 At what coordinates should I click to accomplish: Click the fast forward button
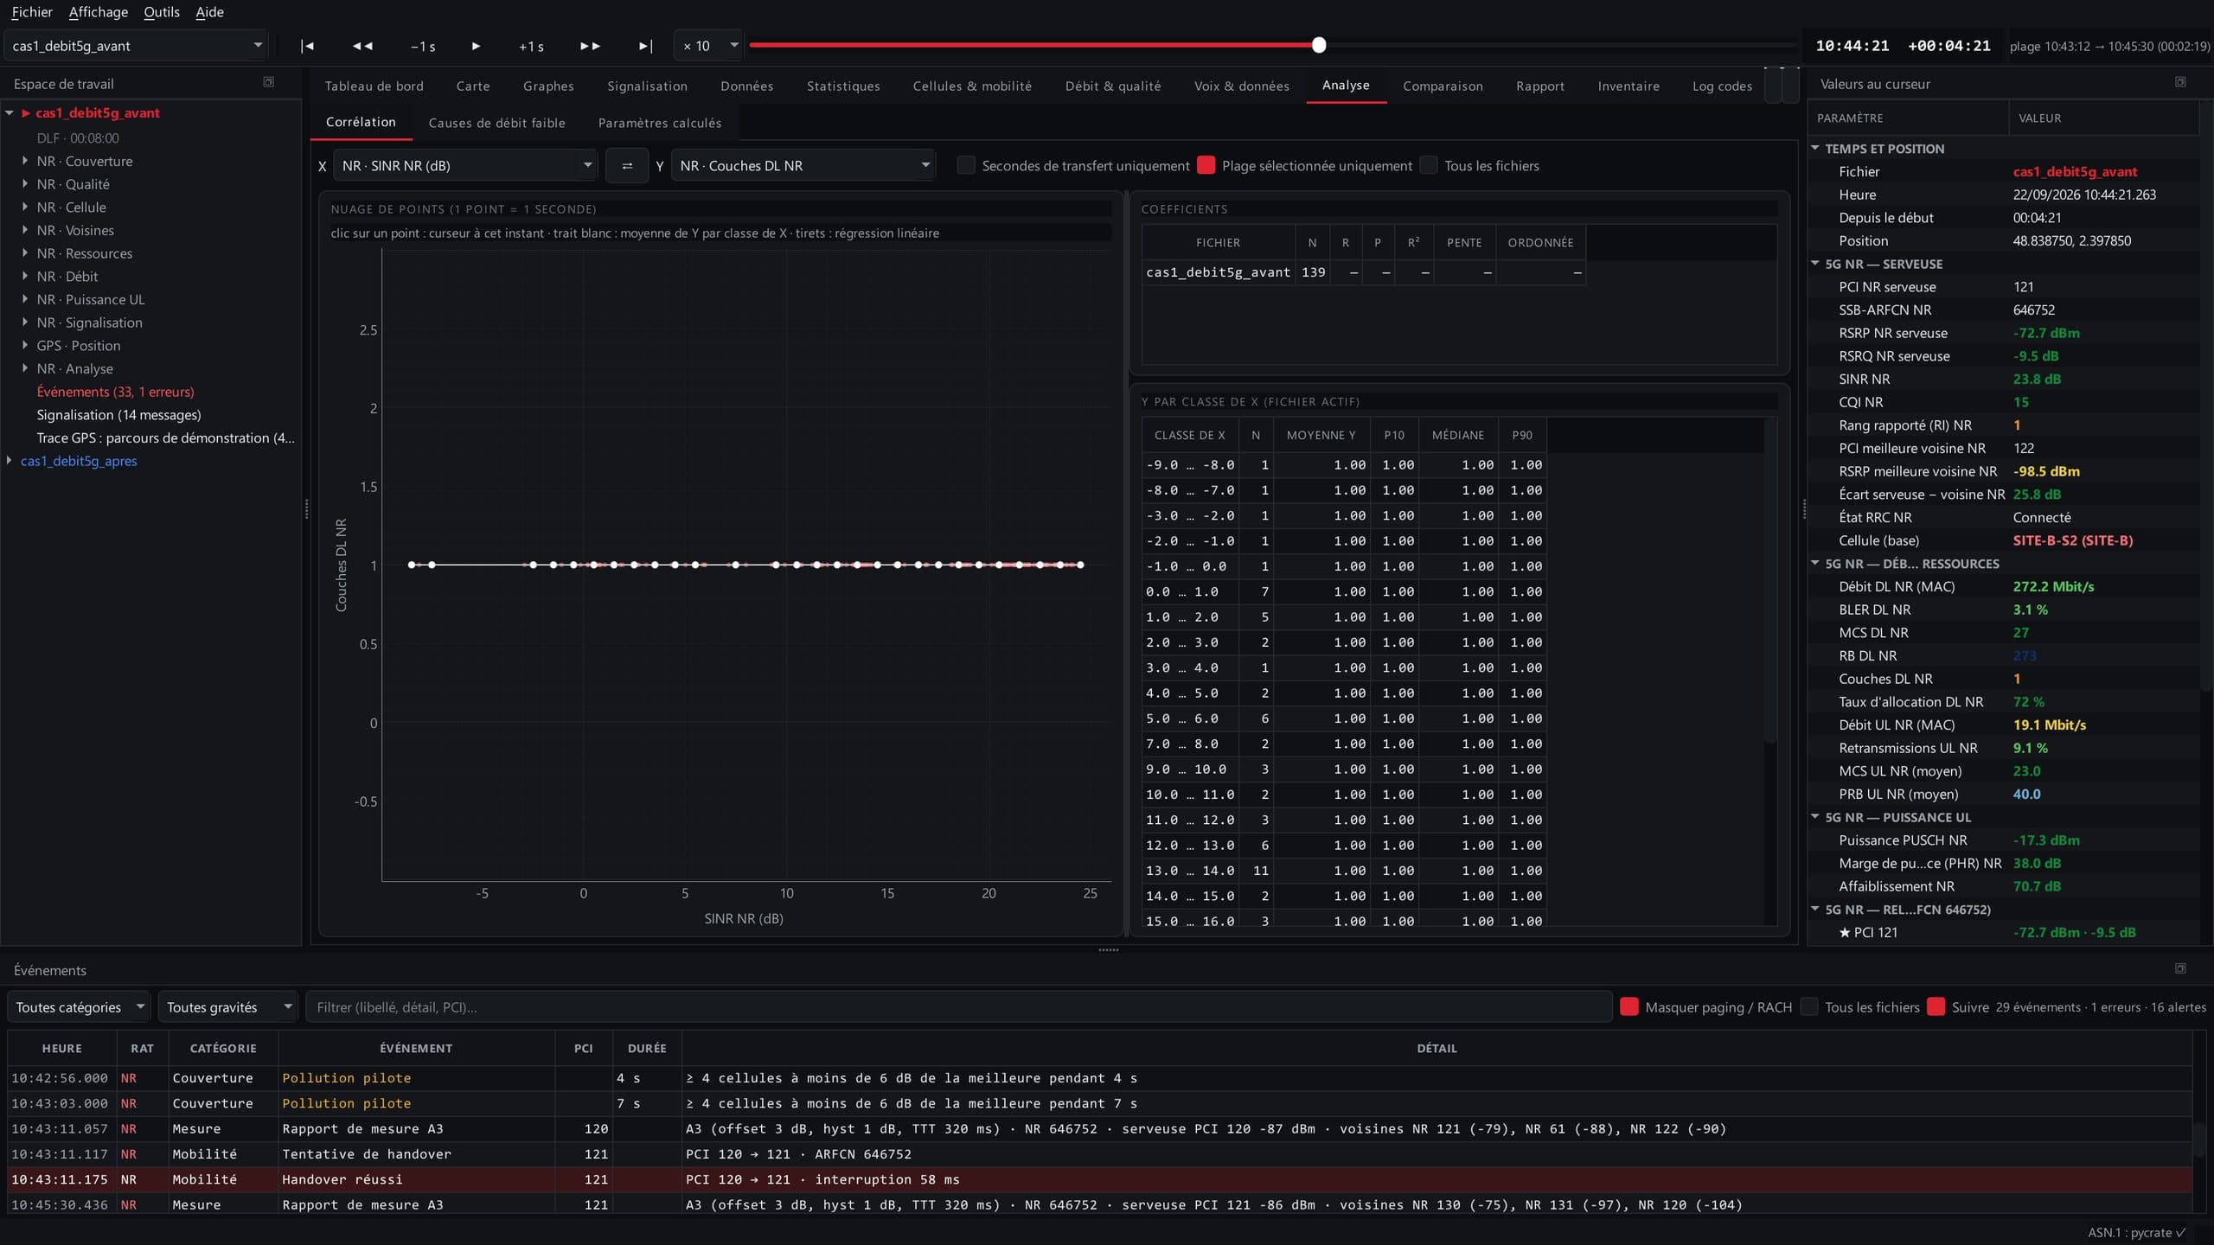(590, 46)
